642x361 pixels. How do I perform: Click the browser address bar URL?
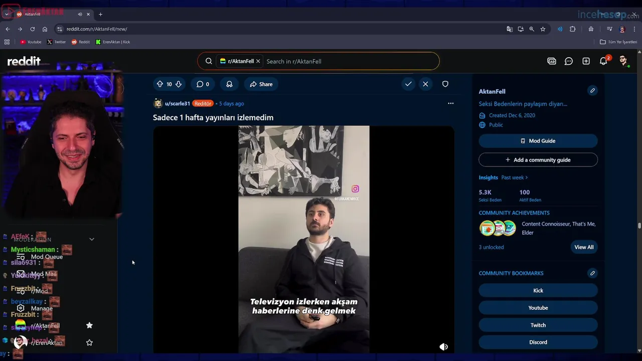97,29
